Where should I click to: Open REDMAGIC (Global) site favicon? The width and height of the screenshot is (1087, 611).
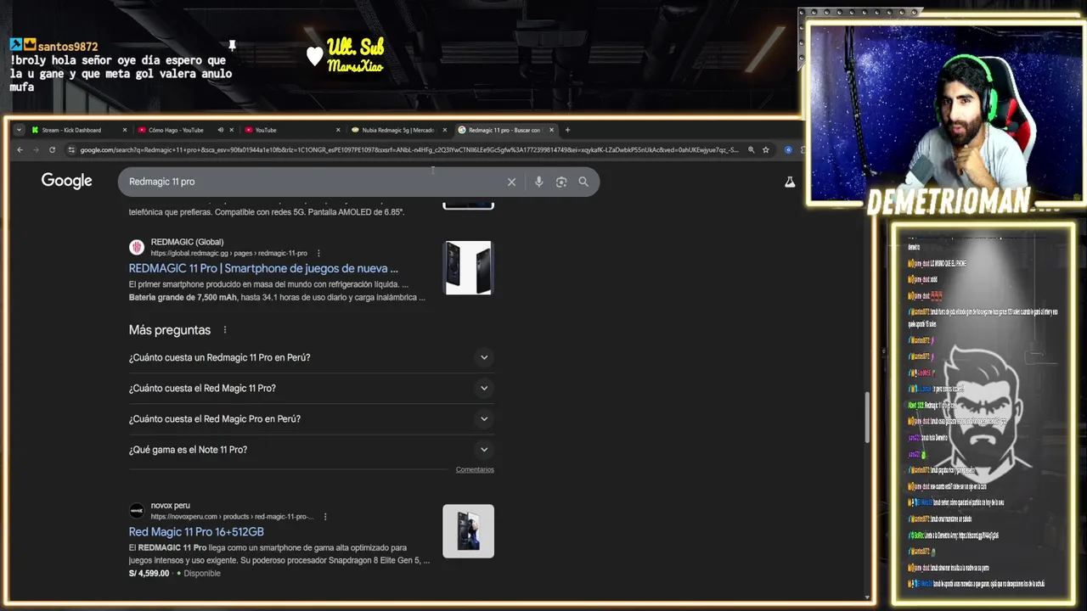coord(137,247)
